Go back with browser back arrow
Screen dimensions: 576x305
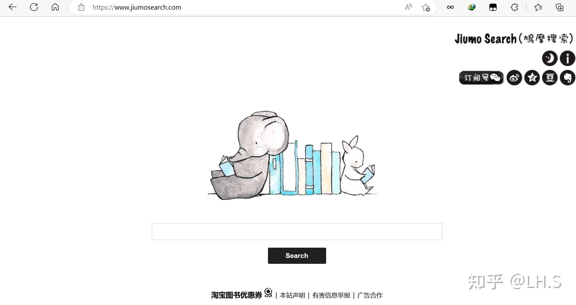pos(13,7)
